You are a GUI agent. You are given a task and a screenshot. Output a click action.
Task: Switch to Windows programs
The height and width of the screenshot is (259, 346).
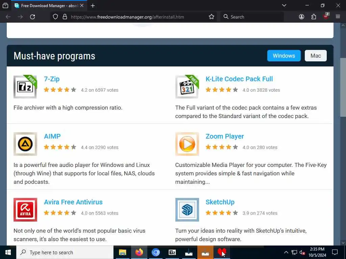[284, 56]
